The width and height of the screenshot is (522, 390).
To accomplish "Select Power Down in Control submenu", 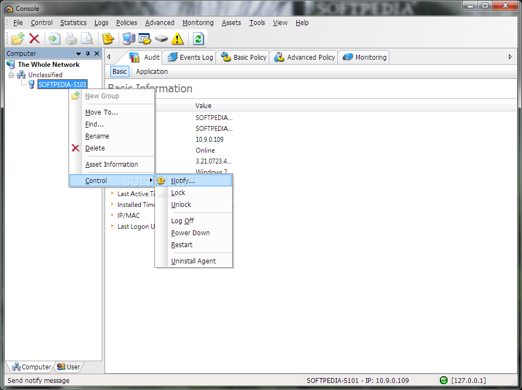I will coord(194,233).
